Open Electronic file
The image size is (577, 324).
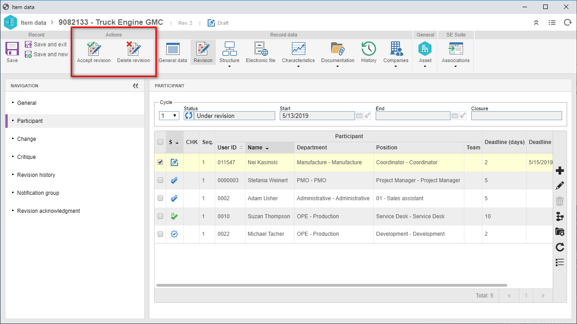tap(260, 52)
